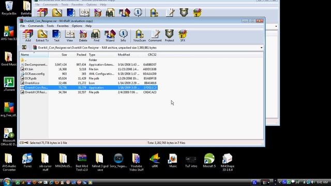Image resolution: width=331 pixels, height=186 pixels.
Task: Click the 6:41 AM taskbar clock
Action: (x=322, y=182)
